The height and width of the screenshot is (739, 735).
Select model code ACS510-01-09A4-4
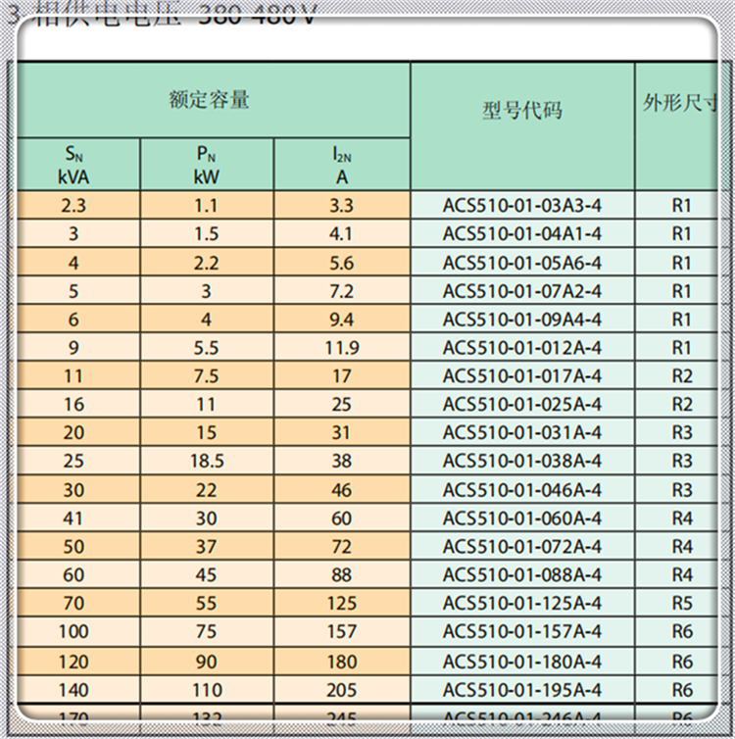[522, 320]
